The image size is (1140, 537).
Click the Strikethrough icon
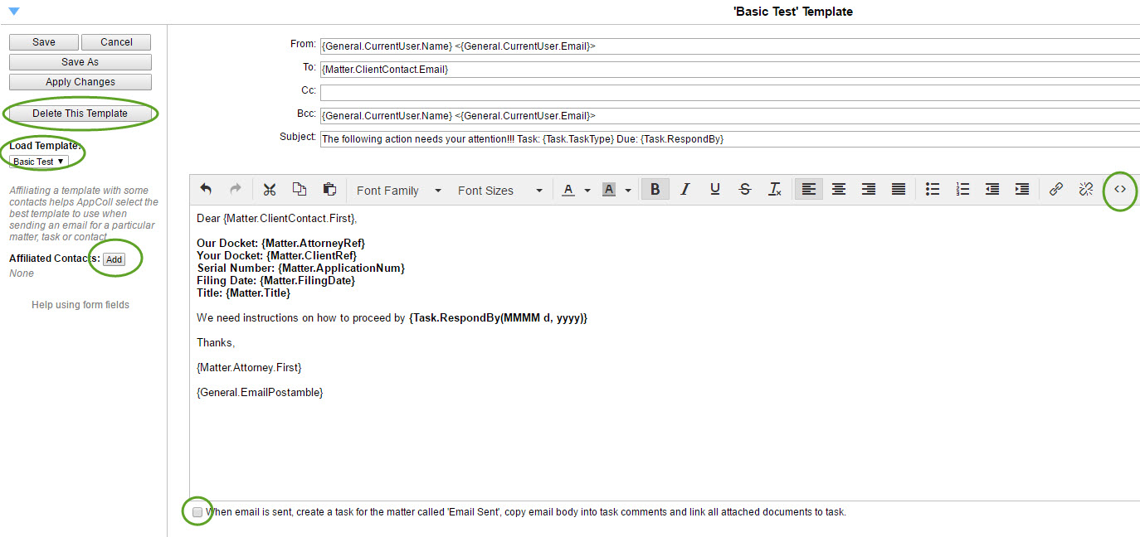click(744, 189)
